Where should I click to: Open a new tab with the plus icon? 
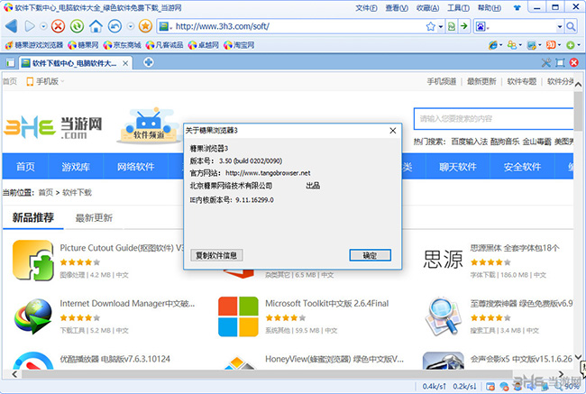pos(149,62)
